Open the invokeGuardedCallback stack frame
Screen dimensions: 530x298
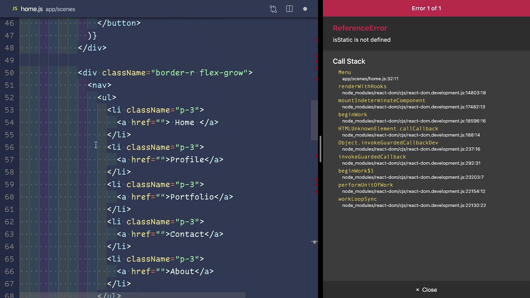[372, 157]
